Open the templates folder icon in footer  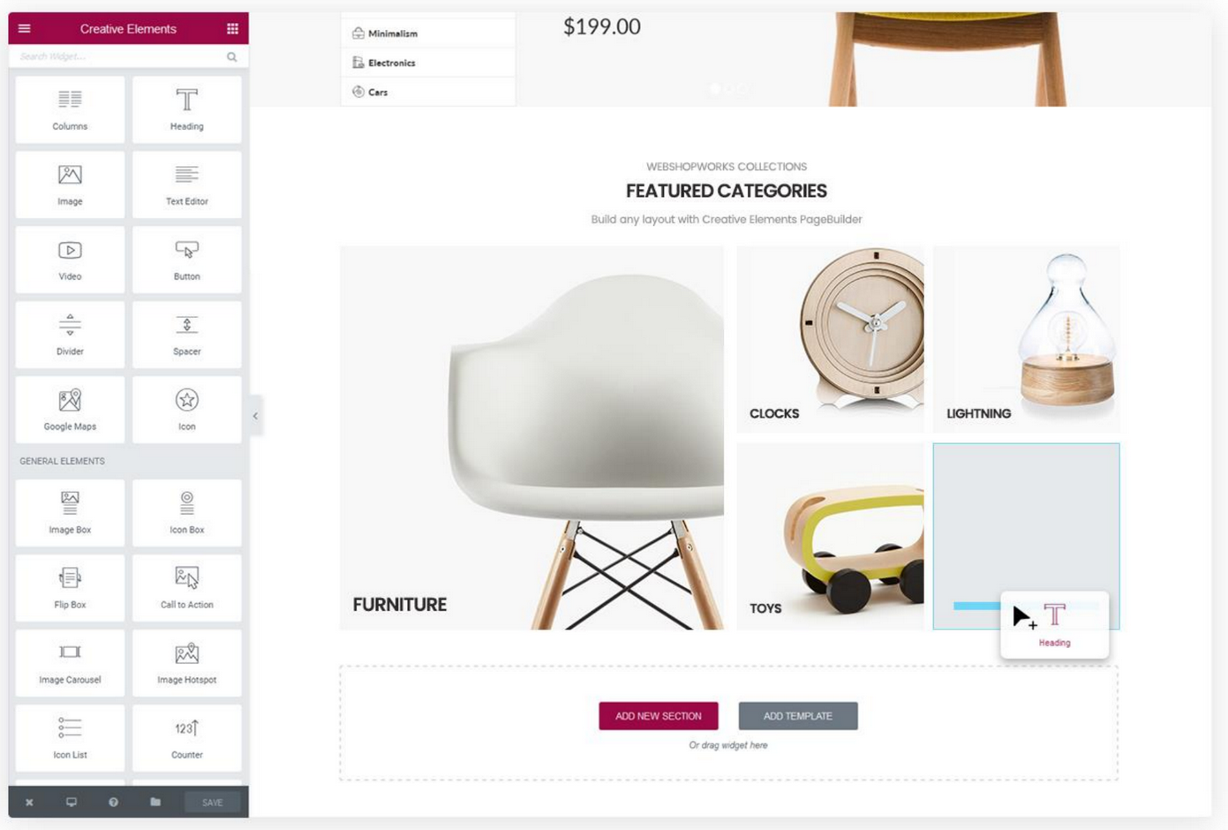[x=155, y=803]
